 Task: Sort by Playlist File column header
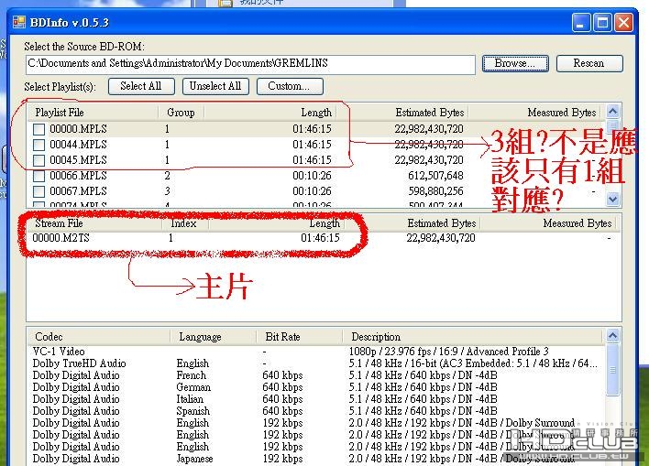tap(93, 113)
